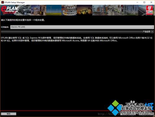Click the 可用程序 label text
This screenshot has width=155, height=117.
(5, 27)
